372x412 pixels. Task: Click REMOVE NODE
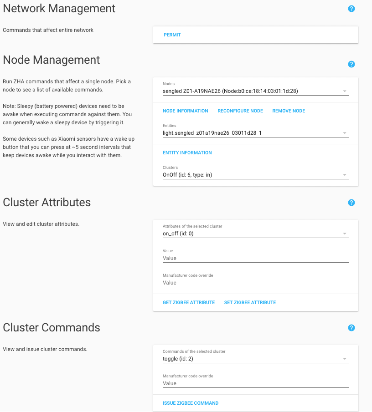pos(288,111)
